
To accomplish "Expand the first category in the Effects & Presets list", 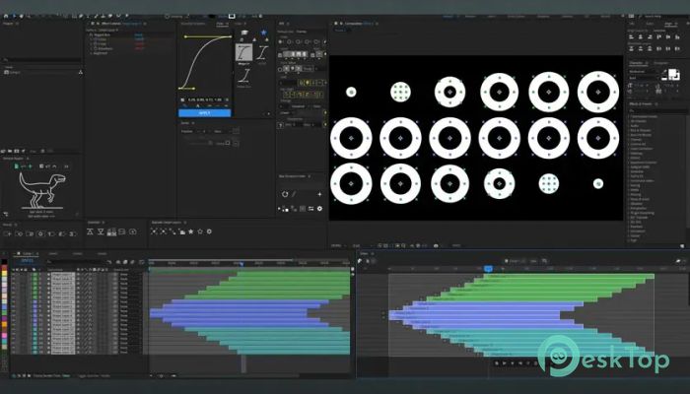I will point(629,116).
